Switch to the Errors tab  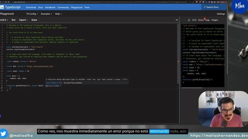pos(201,20)
